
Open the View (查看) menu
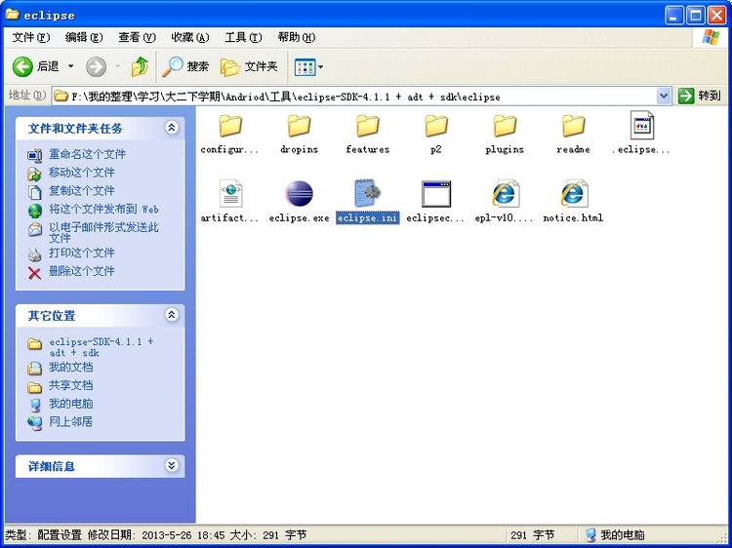click(136, 37)
